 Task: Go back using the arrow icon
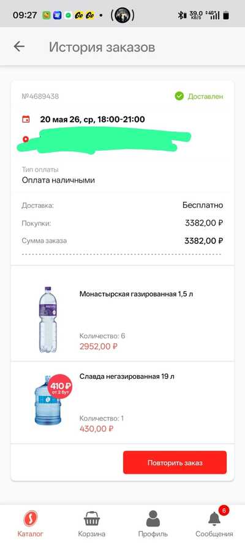click(x=19, y=47)
